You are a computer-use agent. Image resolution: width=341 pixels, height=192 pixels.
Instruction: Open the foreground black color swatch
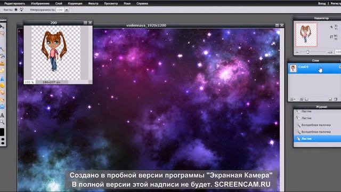(2, 132)
